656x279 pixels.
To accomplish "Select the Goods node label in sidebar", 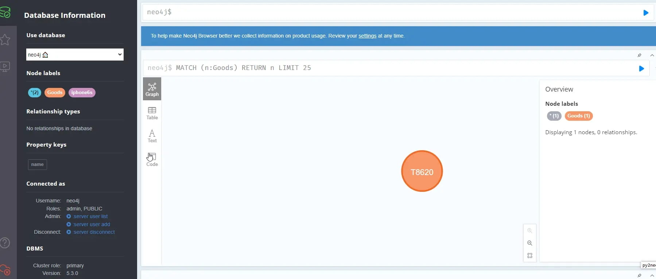I will [x=55, y=93].
